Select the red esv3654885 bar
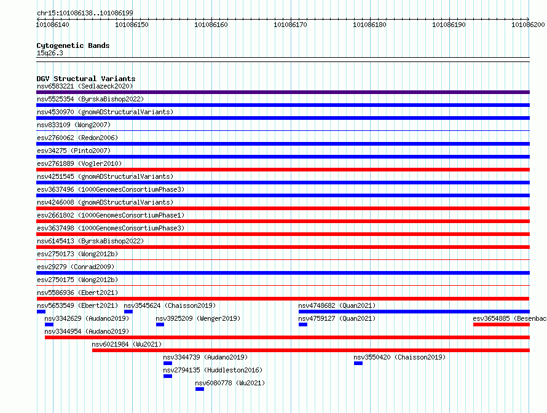Image resolution: width=547 pixels, height=413 pixels. [x=502, y=324]
